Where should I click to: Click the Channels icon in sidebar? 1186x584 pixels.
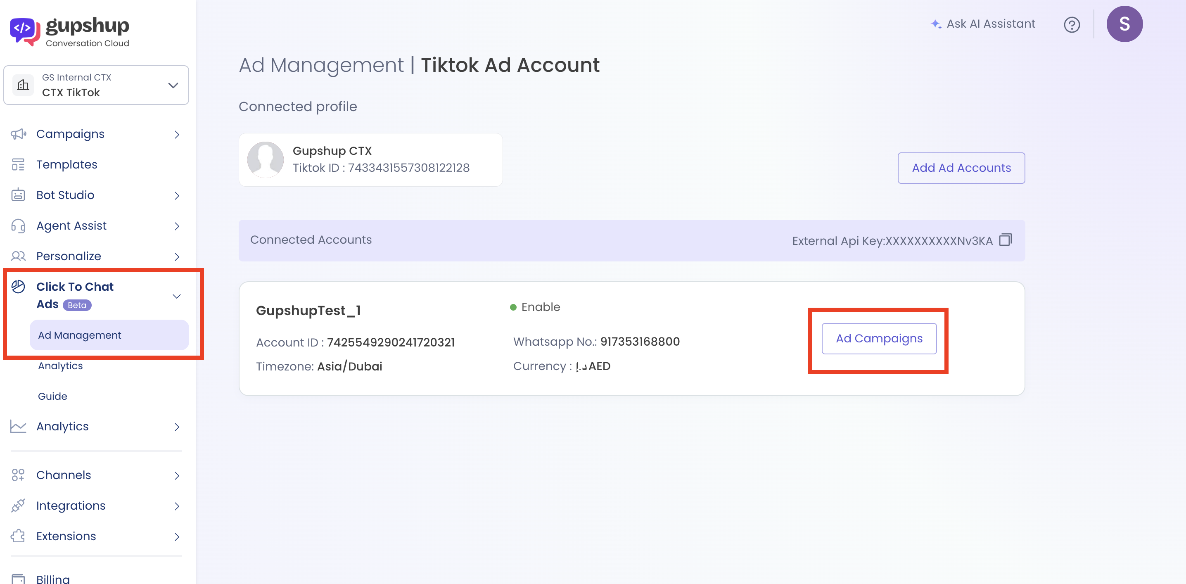point(19,475)
